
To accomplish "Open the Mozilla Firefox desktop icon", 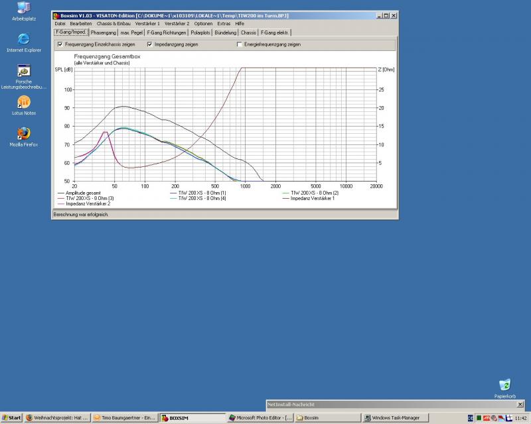I will [24, 133].
